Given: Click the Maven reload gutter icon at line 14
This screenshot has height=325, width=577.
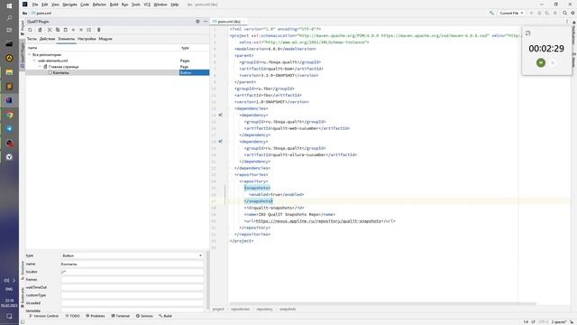Looking at the screenshot, I should coord(220,115).
